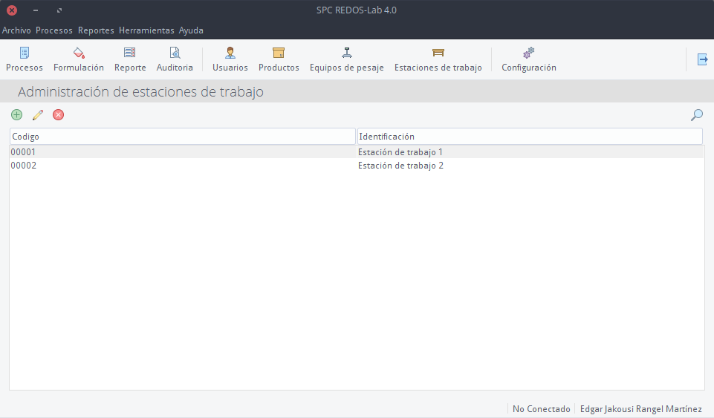Open the Ayuda menu

pyautogui.click(x=191, y=30)
